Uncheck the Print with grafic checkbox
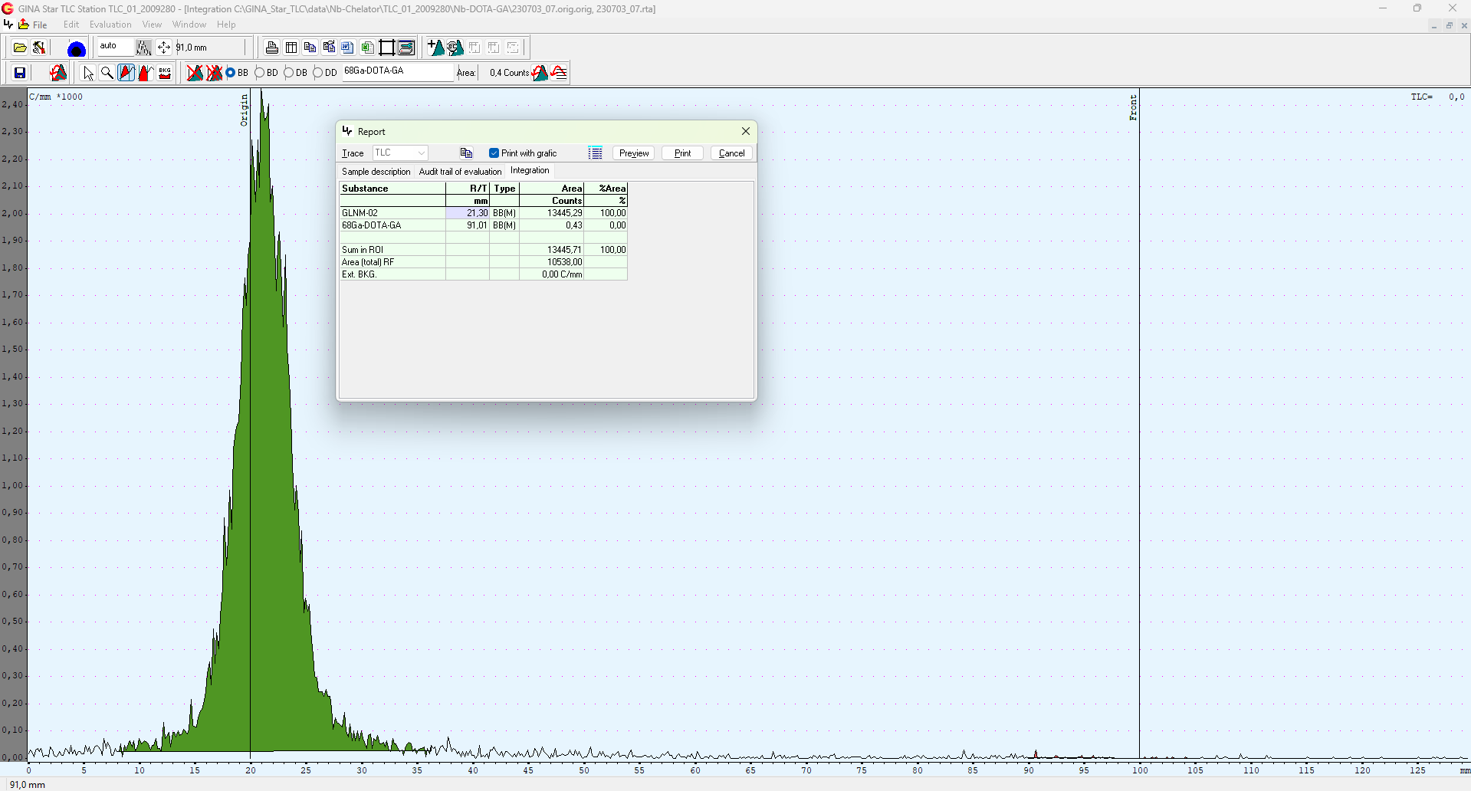The height and width of the screenshot is (791, 1471). click(494, 153)
